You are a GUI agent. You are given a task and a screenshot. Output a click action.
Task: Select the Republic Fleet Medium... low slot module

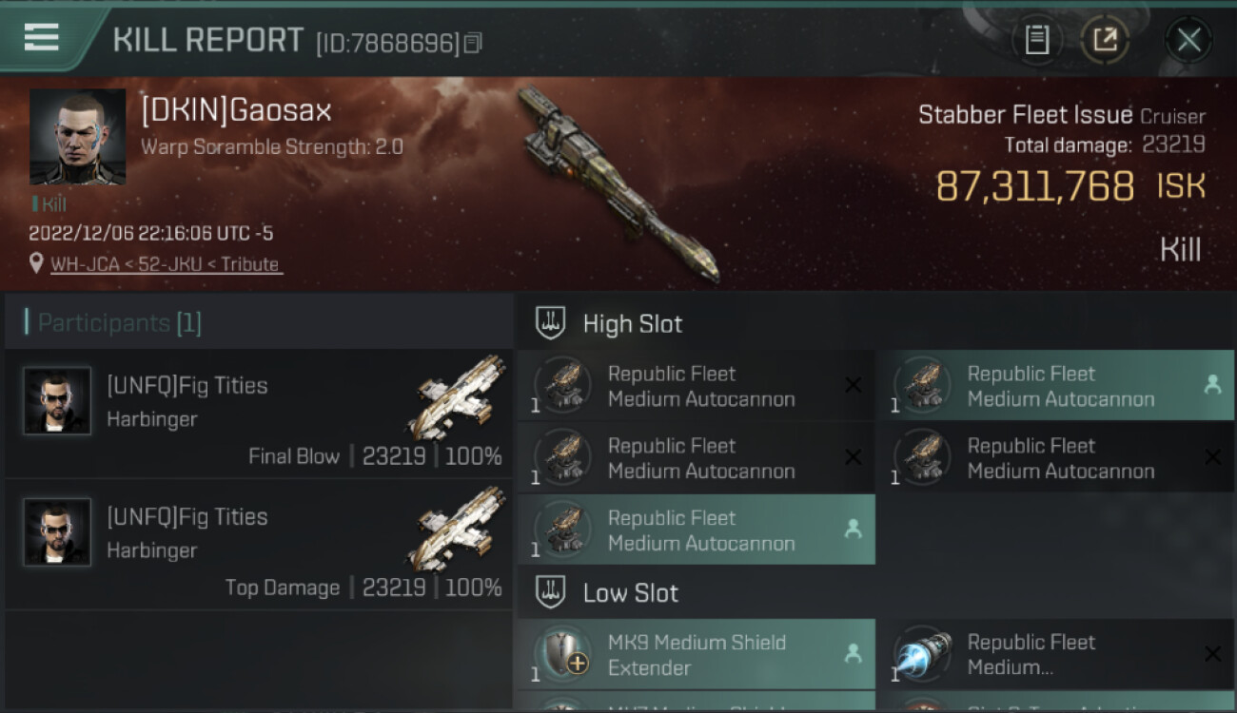coord(1055,654)
